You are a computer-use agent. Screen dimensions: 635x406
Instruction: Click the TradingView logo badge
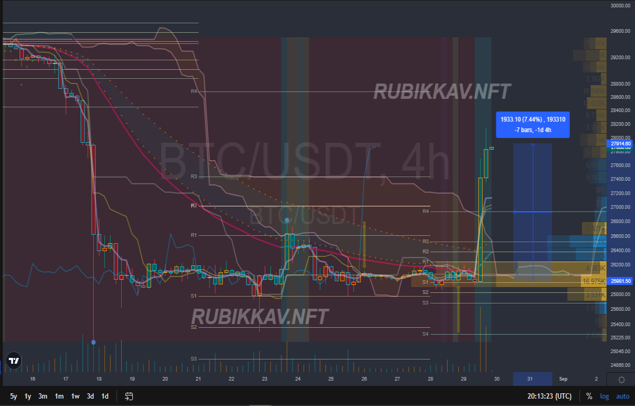tap(14, 361)
